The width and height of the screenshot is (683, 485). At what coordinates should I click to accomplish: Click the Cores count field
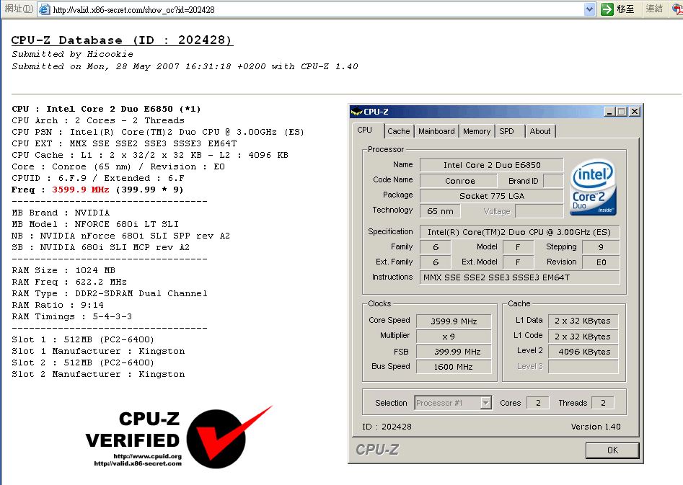point(537,403)
